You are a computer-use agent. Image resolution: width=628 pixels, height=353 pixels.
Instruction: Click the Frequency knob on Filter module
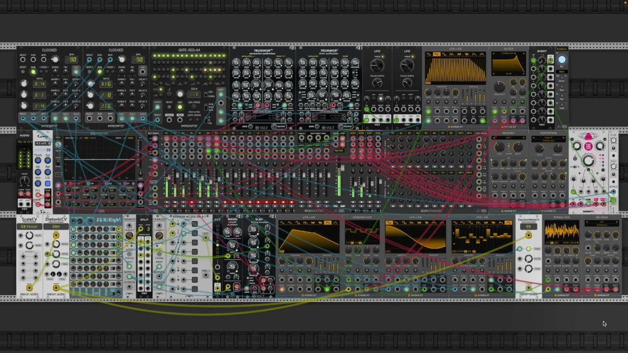click(x=500, y=86)
